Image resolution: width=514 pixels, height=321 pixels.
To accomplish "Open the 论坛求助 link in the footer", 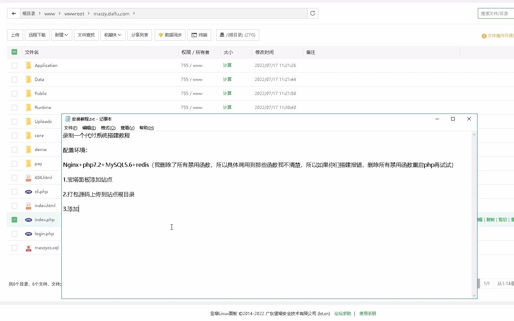I will 342,314.
